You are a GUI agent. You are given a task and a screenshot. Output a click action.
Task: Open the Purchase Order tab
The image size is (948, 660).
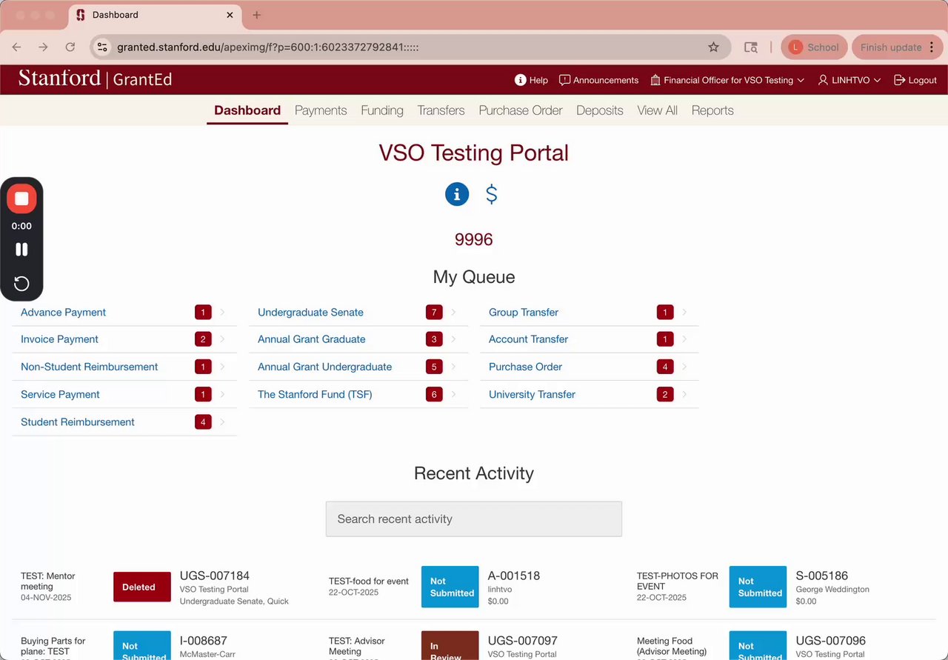pyautogui.click(x=521, y=110)
